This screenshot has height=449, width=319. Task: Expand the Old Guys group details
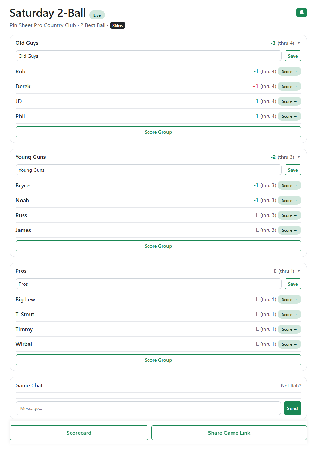[298, 43]
